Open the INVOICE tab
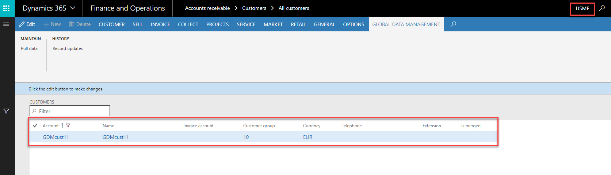Screen dimensions: 611x175 pos(160,24)
